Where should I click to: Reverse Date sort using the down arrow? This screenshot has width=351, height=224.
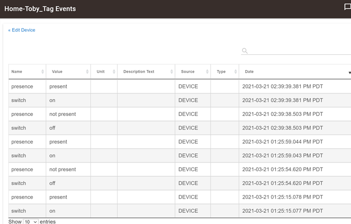349,73
